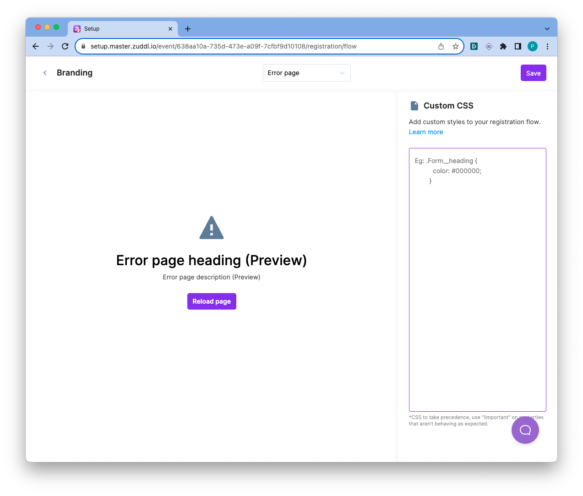Open Chrome's three-dot options menu

547,46
